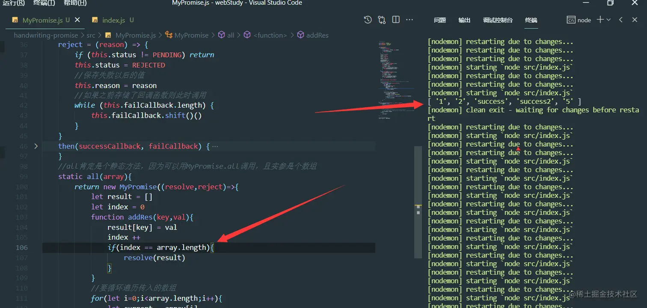Click the editor vertical scrollbar
Screen dimensions: 647x308
(x=418, y=202)
